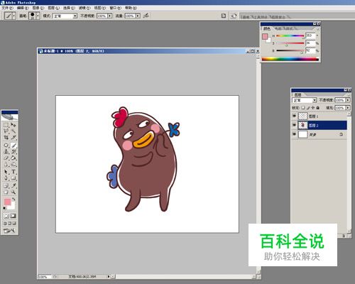Select the Pen tool
The image size is (355, 284).
click(6, 178)
